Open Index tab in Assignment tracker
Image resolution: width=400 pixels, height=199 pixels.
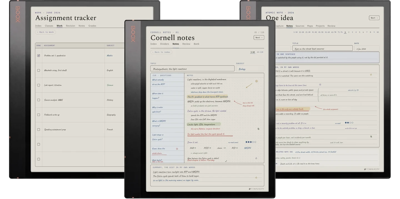pos(38,26)
